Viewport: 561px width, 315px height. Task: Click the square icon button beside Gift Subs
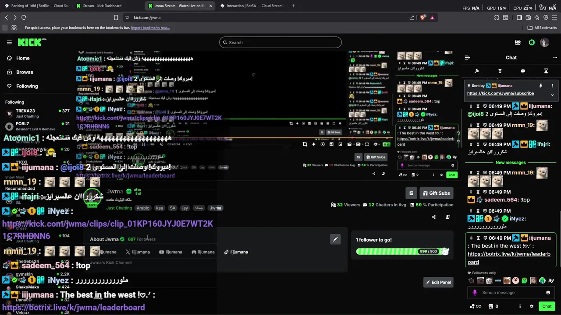[411, 193]
